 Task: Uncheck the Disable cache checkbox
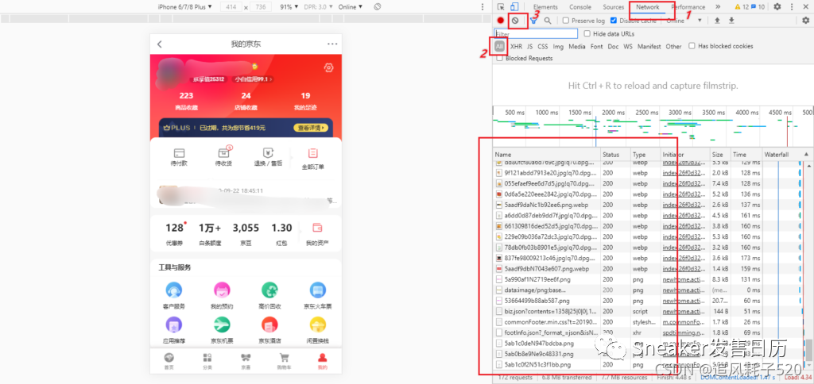point(614,21)
